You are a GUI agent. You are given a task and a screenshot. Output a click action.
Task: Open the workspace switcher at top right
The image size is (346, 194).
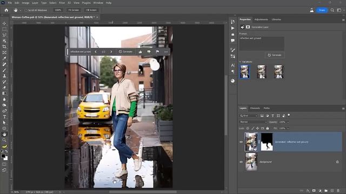point(339,10)
